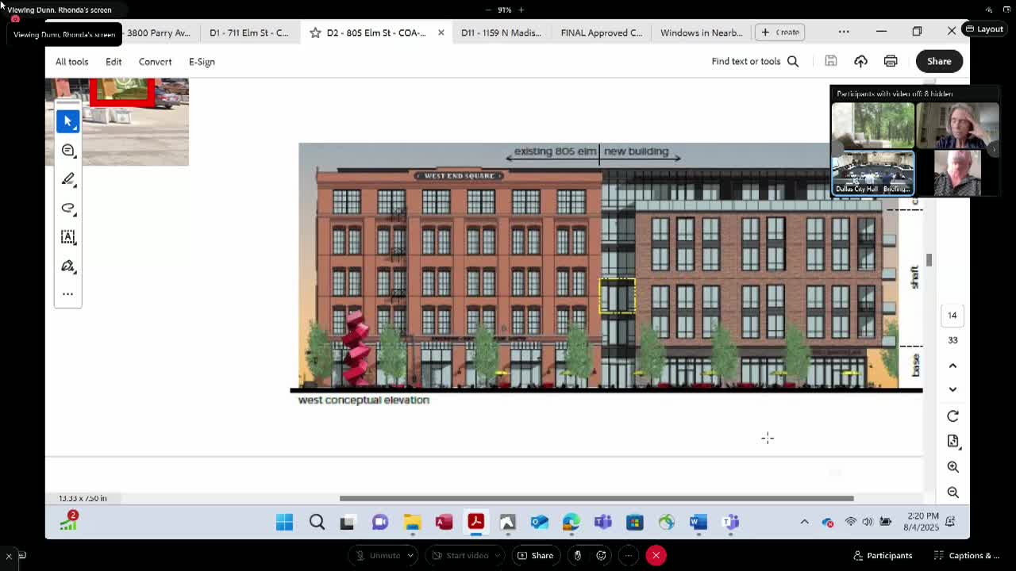Image resolution: width=1016 pixels, height=571 pixels.
Task: Click Share in the meeting controls
Action: (x=534, y=555)
